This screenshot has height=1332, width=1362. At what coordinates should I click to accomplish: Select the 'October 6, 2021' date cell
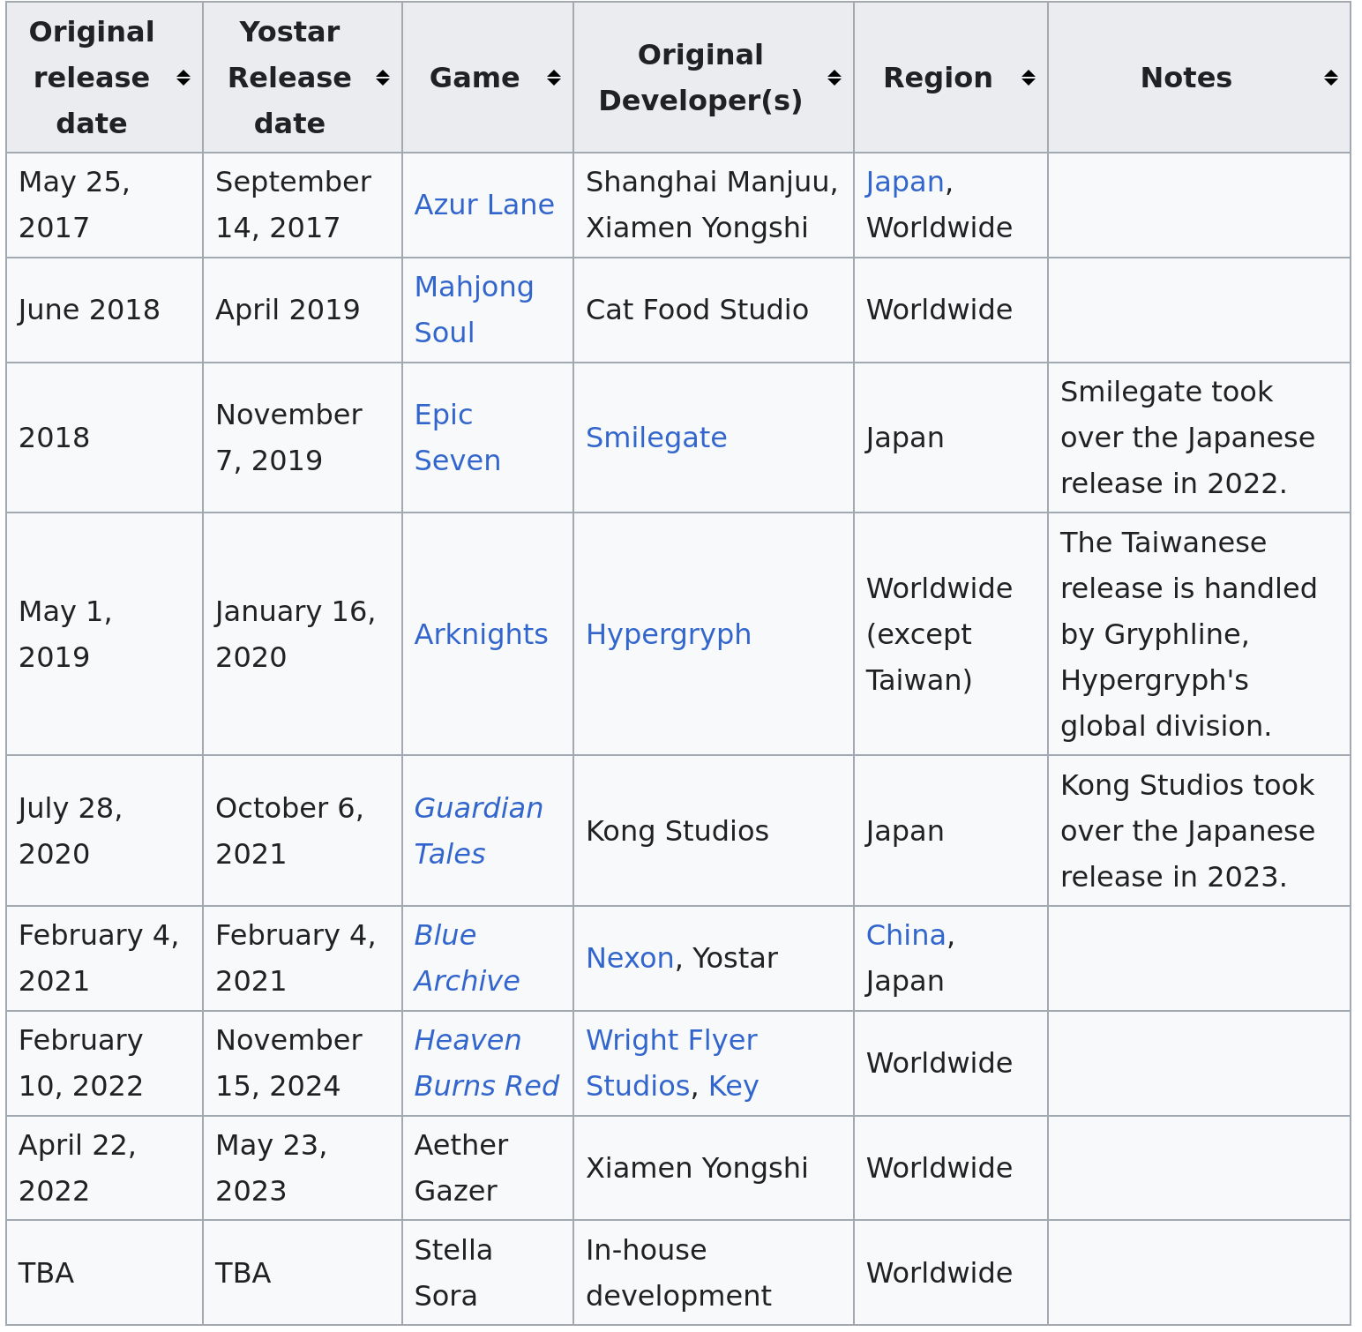pos(303,831)
